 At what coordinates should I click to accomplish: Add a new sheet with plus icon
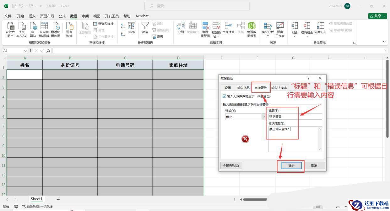(58, 199)
